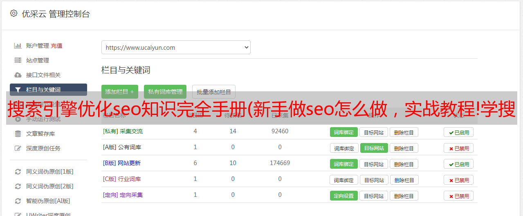Click the gear icon beside 优采云 管理控制台
523x216 pixels.
pos(13,13)
